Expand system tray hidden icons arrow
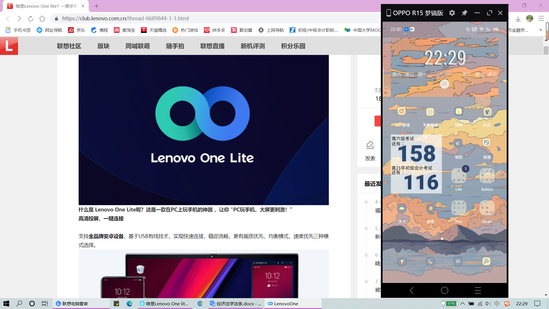This screenshot has height=309, width=549. (x=463, y=304)
